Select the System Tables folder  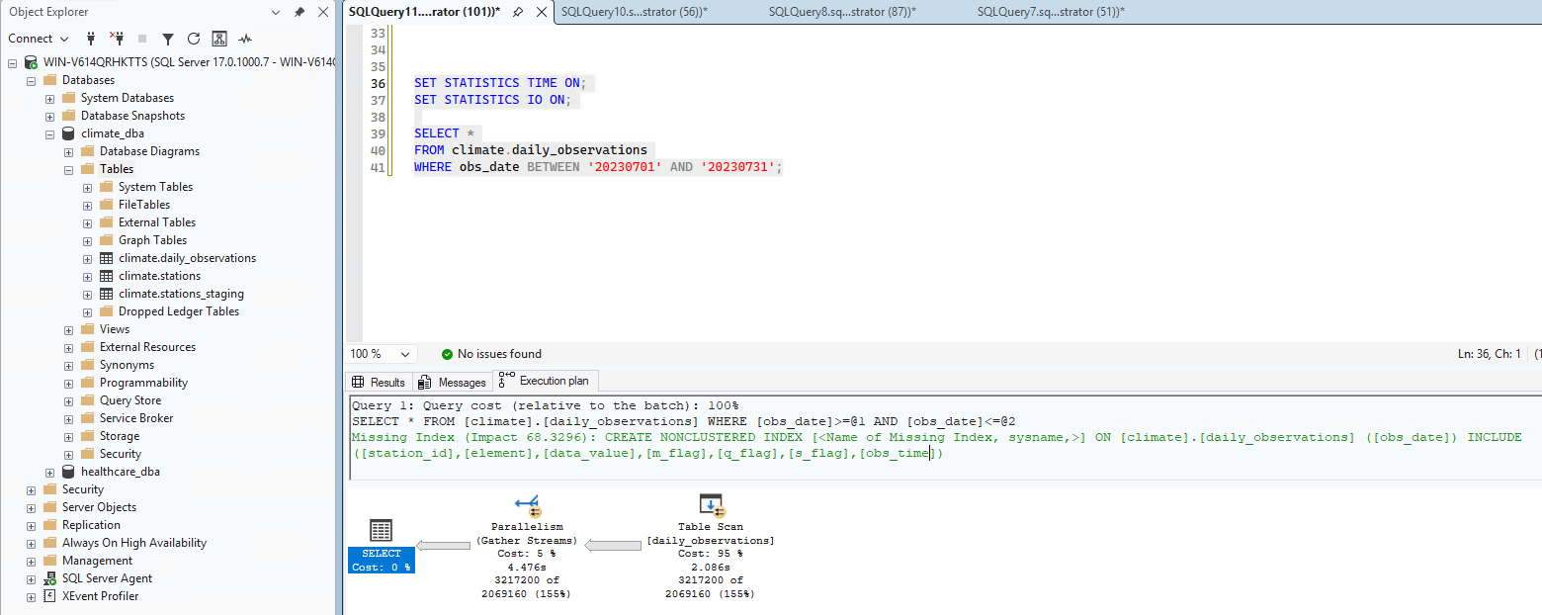[x=155, y=187]
